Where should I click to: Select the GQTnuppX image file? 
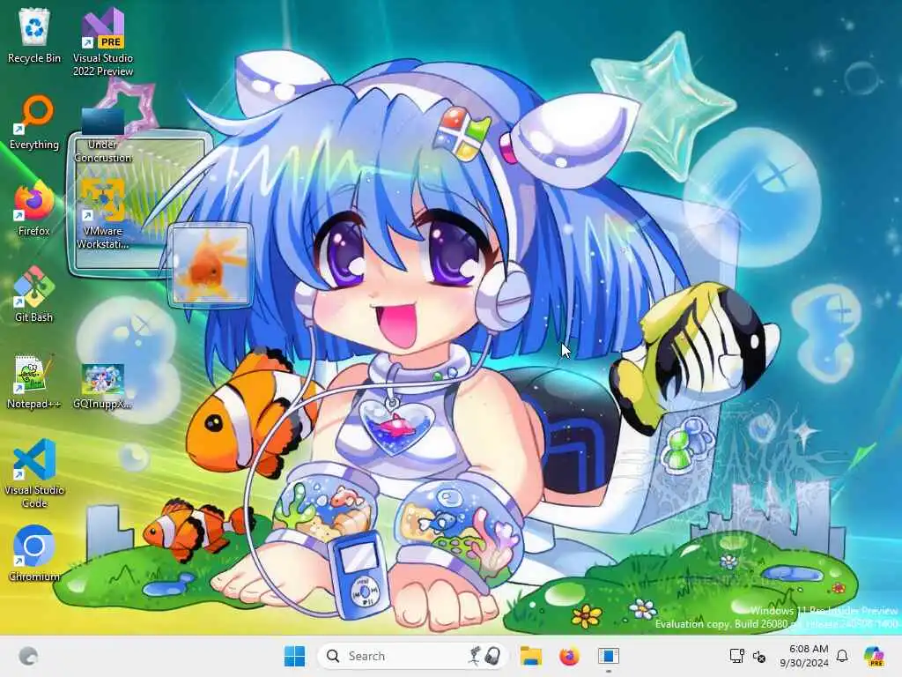103,386
